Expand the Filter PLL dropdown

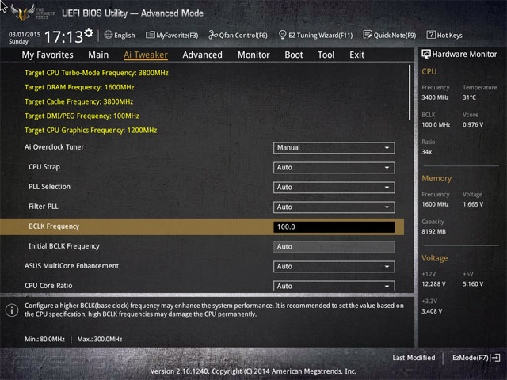(x=334, y=207)
